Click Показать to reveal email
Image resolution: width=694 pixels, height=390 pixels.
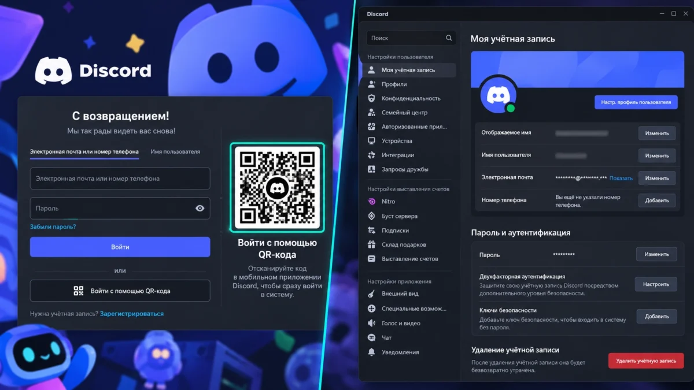pyautogui.click(x=621, y=178)
